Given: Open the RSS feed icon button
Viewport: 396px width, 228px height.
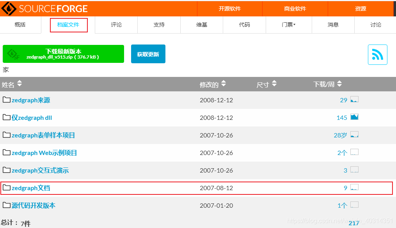Looking at the screenshot, I should [377, 55].
